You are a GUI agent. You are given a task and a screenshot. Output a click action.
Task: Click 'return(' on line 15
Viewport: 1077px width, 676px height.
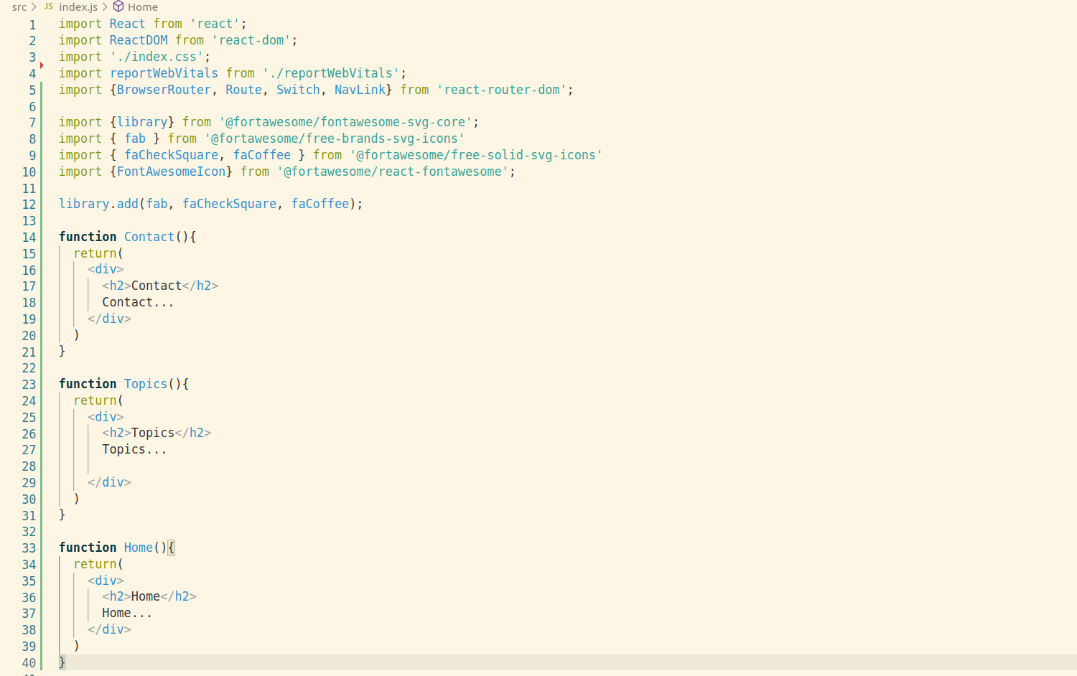(x=98, y=253)
